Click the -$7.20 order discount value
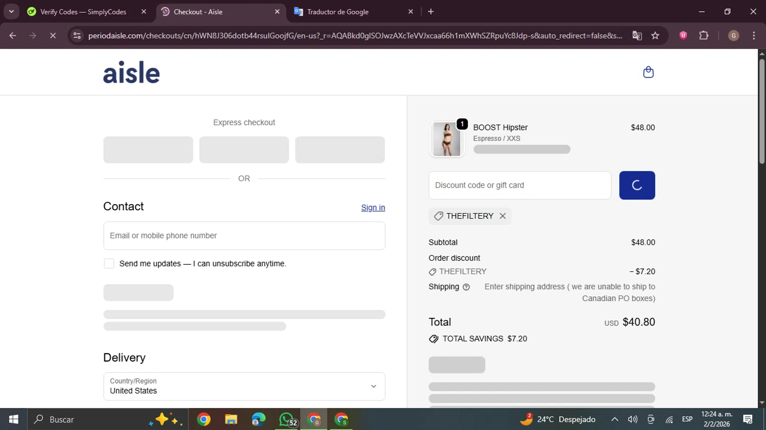Image resolution: width=766 pixels, height=430 pixels. (x=642, y=271)
